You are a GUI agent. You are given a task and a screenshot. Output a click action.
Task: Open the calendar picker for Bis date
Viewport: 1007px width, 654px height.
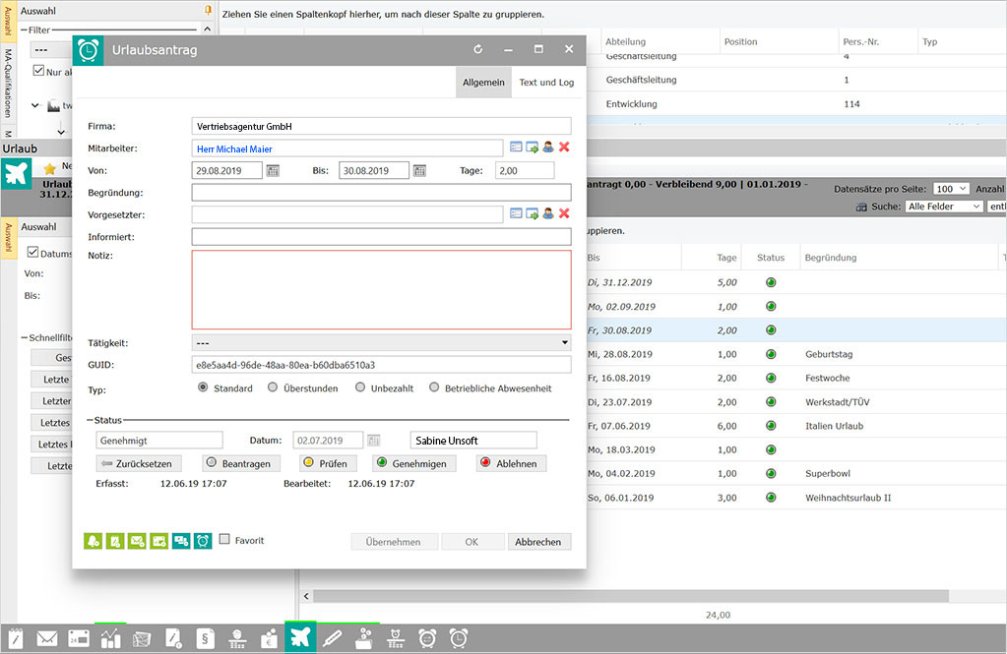(419, 171)
